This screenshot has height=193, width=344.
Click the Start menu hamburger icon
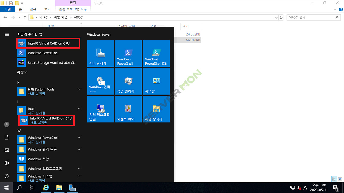tap(7, 34)
